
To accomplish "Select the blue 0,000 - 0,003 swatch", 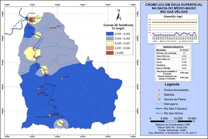I will 110,34.
